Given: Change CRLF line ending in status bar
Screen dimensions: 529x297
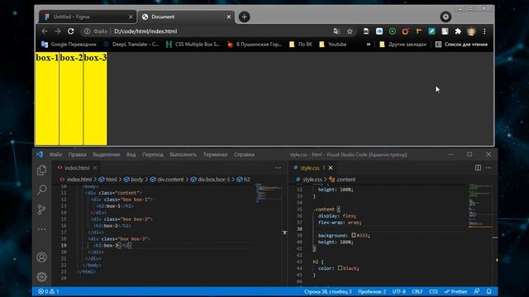Looking at the screenshot, I should (417, 291).
